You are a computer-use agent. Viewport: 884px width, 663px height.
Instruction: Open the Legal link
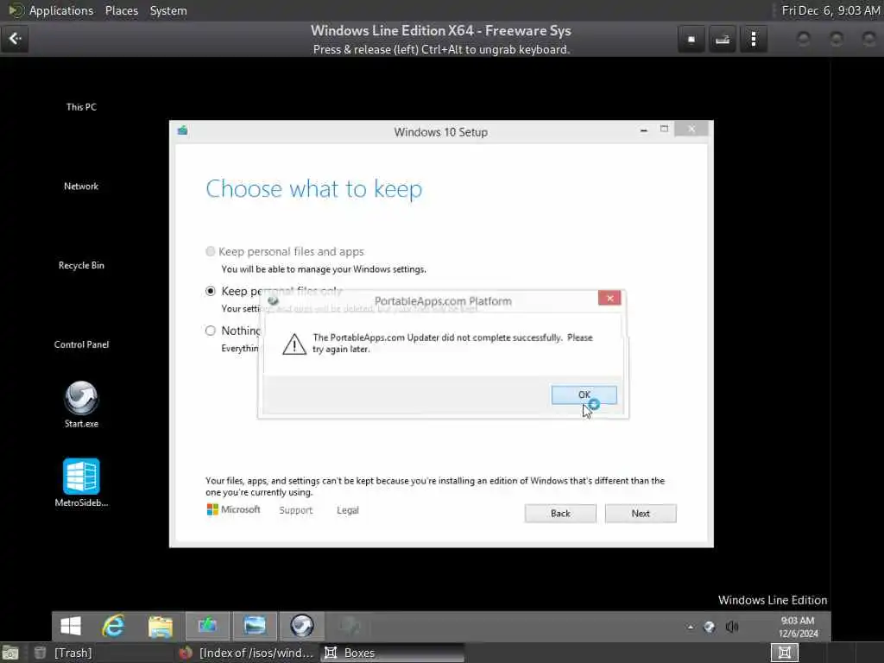(x=348, y=510)
